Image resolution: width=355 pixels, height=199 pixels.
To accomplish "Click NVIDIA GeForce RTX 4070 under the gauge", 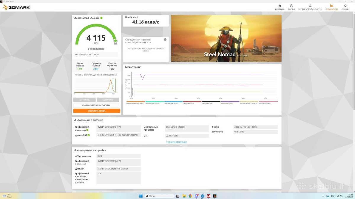I will coord(96,55).
